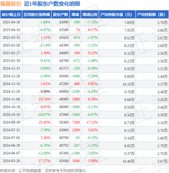Click the price change value 25.45%
The width and height of the screenshot is (169, 173).
coord(45,122)
